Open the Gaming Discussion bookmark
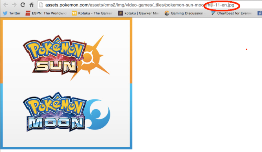The image size is (262, 152). 184,13
